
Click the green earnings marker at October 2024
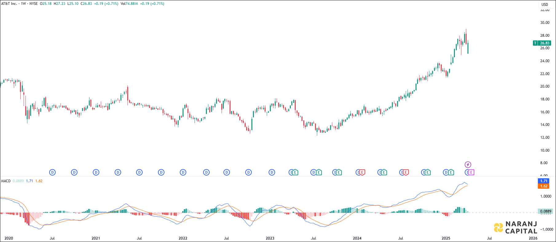point(428,172)
